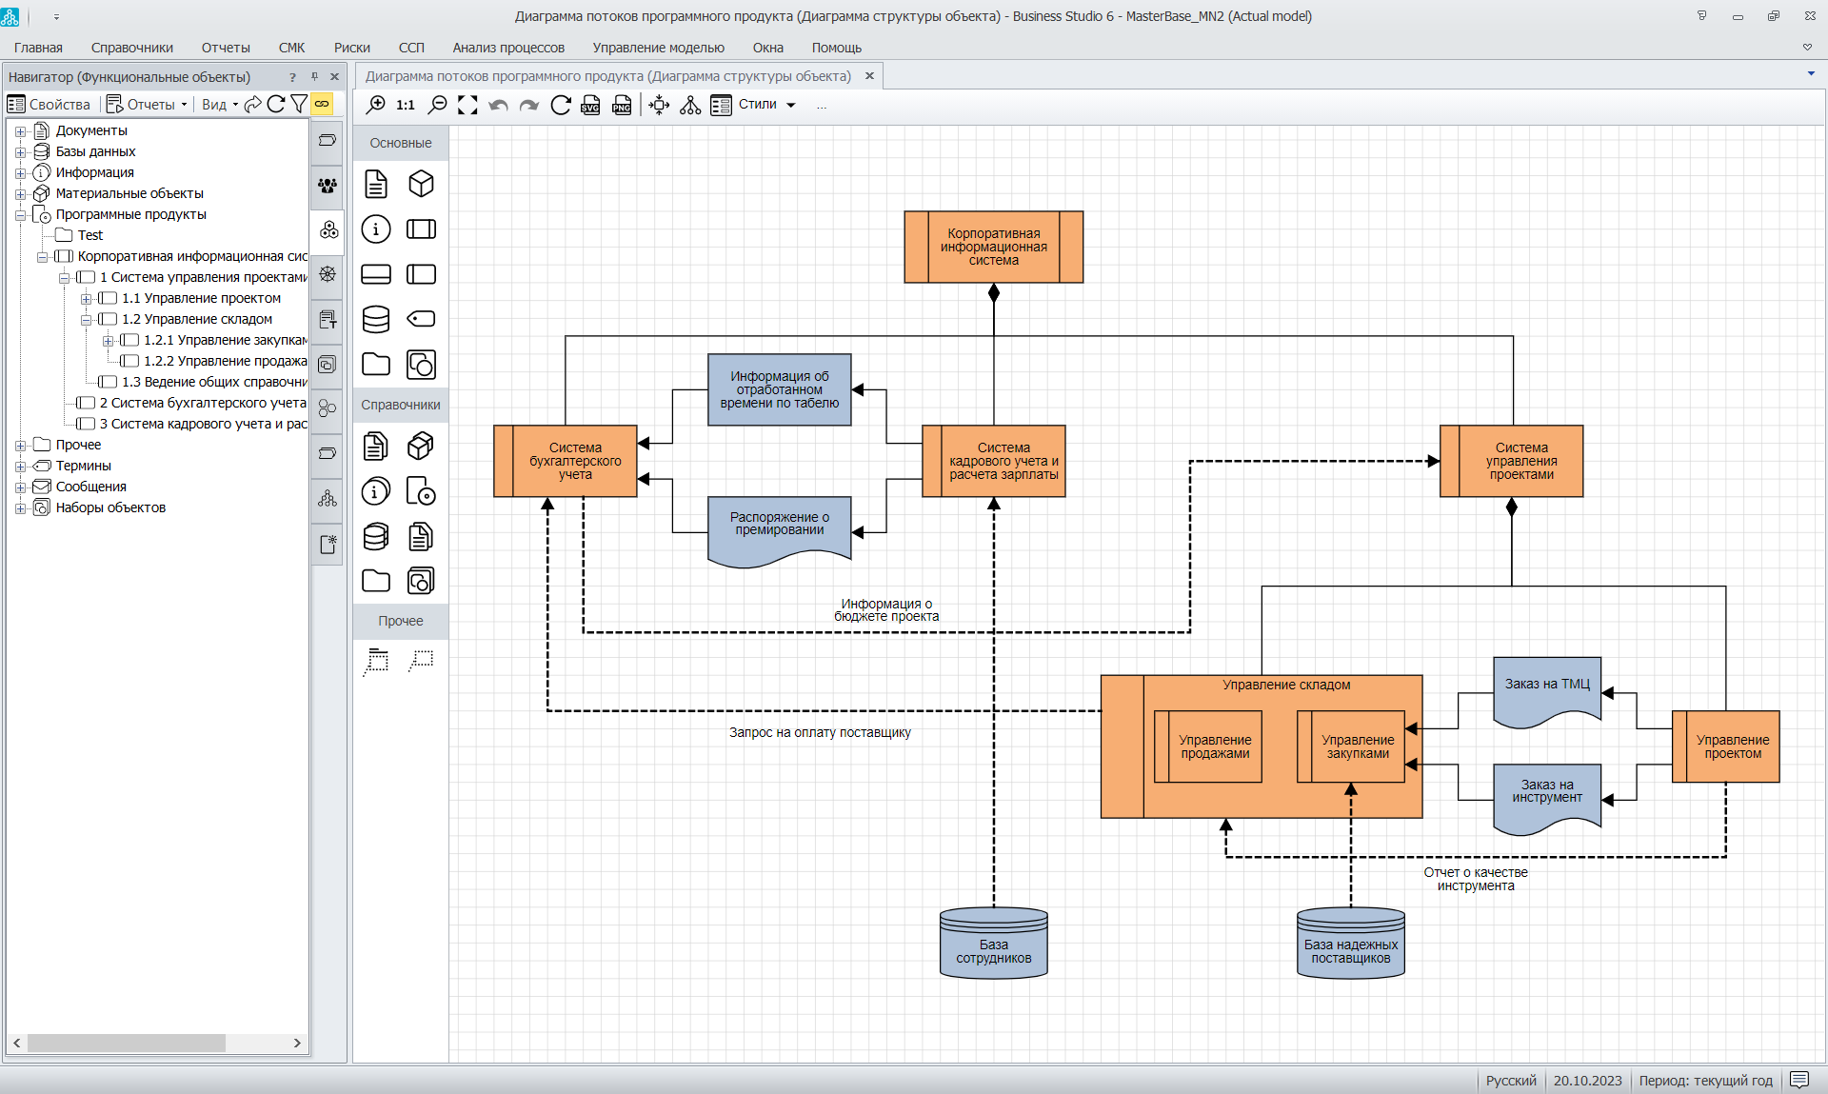1828x1094 pixels.
Task: Toggle the highlighted yellow link button
Action: [323, 105]
